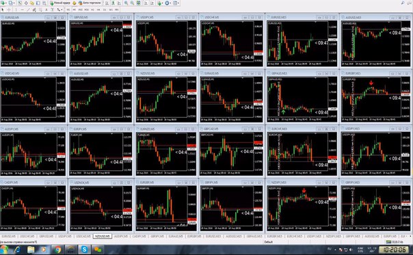This screenshot has width=413, height=255.
Task: Switch timeframe to M1
Action: click(x=68, y=10)
